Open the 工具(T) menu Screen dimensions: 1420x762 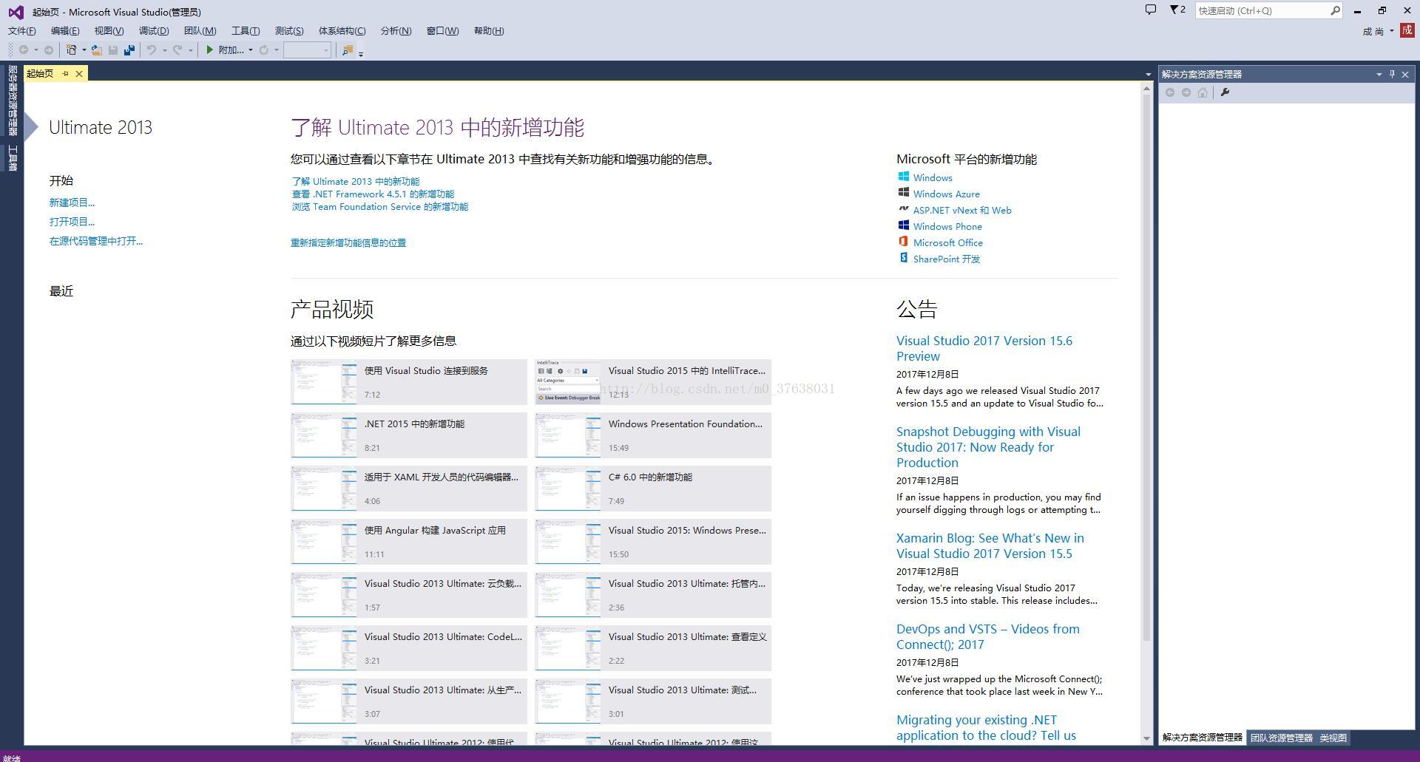pyautogui.click(x=246, y=31)
